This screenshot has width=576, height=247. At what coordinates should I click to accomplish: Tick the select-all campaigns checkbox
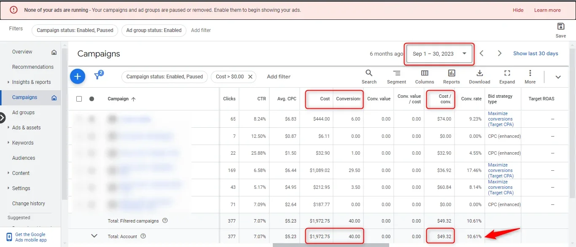(x=79, y=99)
